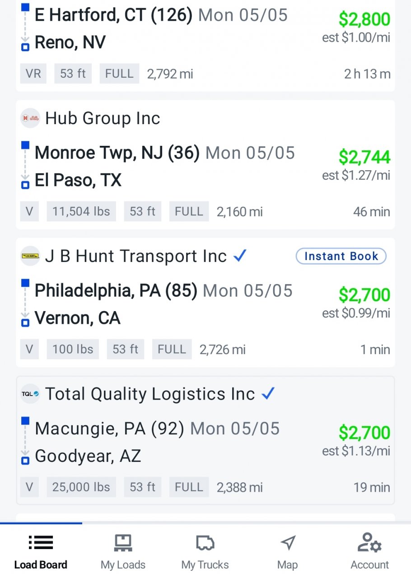Tap J B Hunt verified checkmark
Viewport: 411px width, 578px height.
coord(240,256)
